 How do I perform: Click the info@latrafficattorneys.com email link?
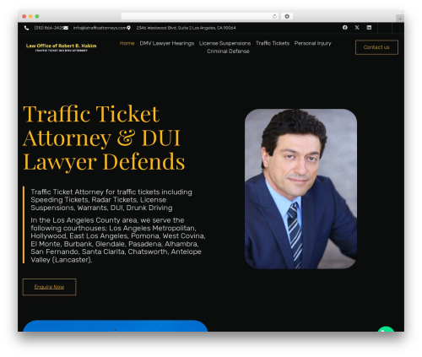pyautogui.click(x=100, y=28)
